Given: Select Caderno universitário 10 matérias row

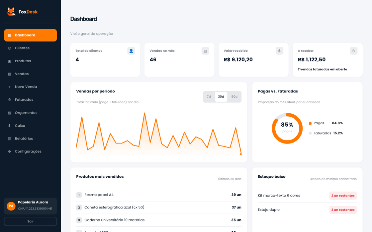Looking at the screenshot, I should 159,220.
